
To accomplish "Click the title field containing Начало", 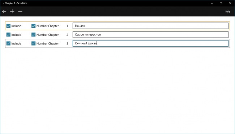I will click(150, 26).
